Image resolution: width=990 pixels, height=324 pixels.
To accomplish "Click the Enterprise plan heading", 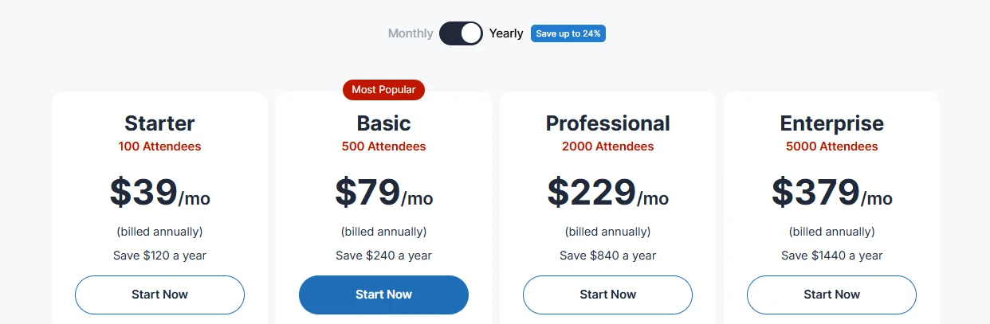I will pos(831,123).
